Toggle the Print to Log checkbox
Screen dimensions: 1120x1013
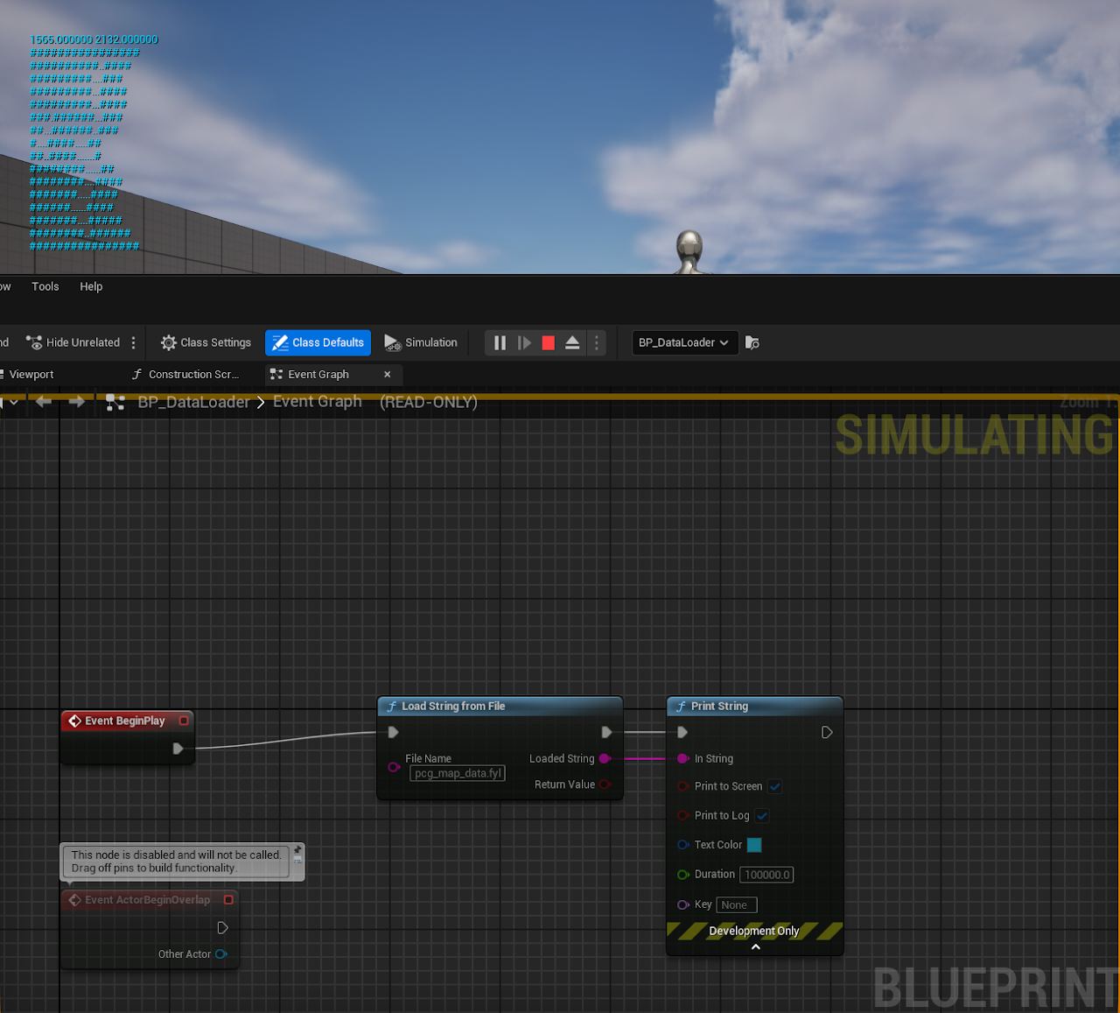(x=762, y=815)
